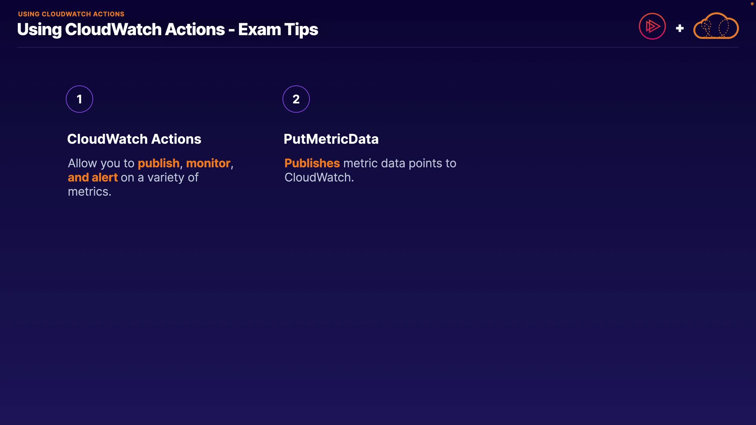
Task: Select the number 2 circle badge
Action: tap(296, 99)
